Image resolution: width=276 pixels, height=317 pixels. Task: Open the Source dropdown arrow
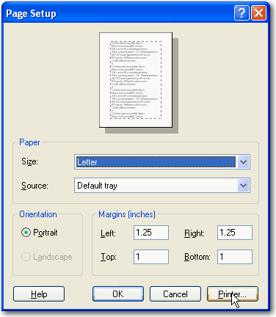pyautogui.click(x=243, y=186)
